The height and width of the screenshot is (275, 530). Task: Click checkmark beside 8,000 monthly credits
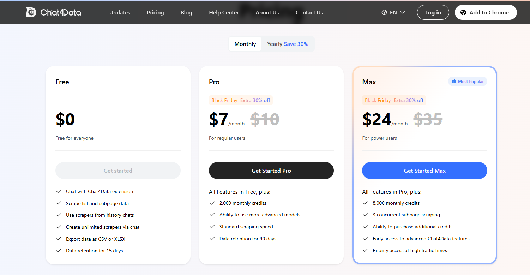(365, 203)
